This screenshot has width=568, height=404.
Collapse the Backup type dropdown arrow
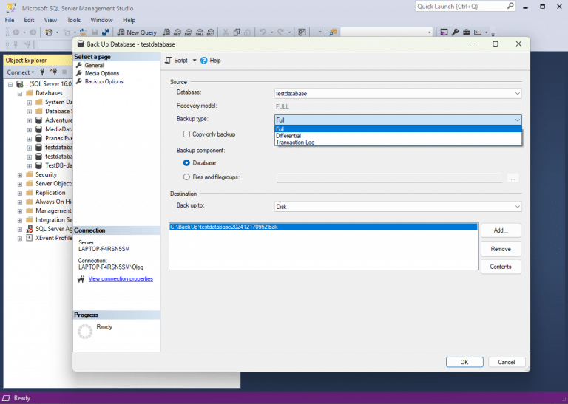coord(517,120)
